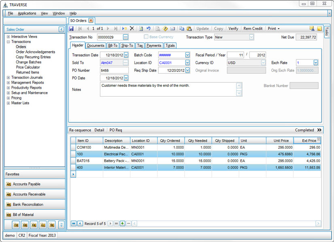Viewport: 334px width, 242px height.
Task: Click the Save disk icon in the toolbar
Action: [x=71, y=29]
